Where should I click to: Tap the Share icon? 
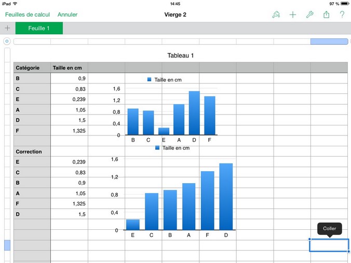(x=327, y=15)
